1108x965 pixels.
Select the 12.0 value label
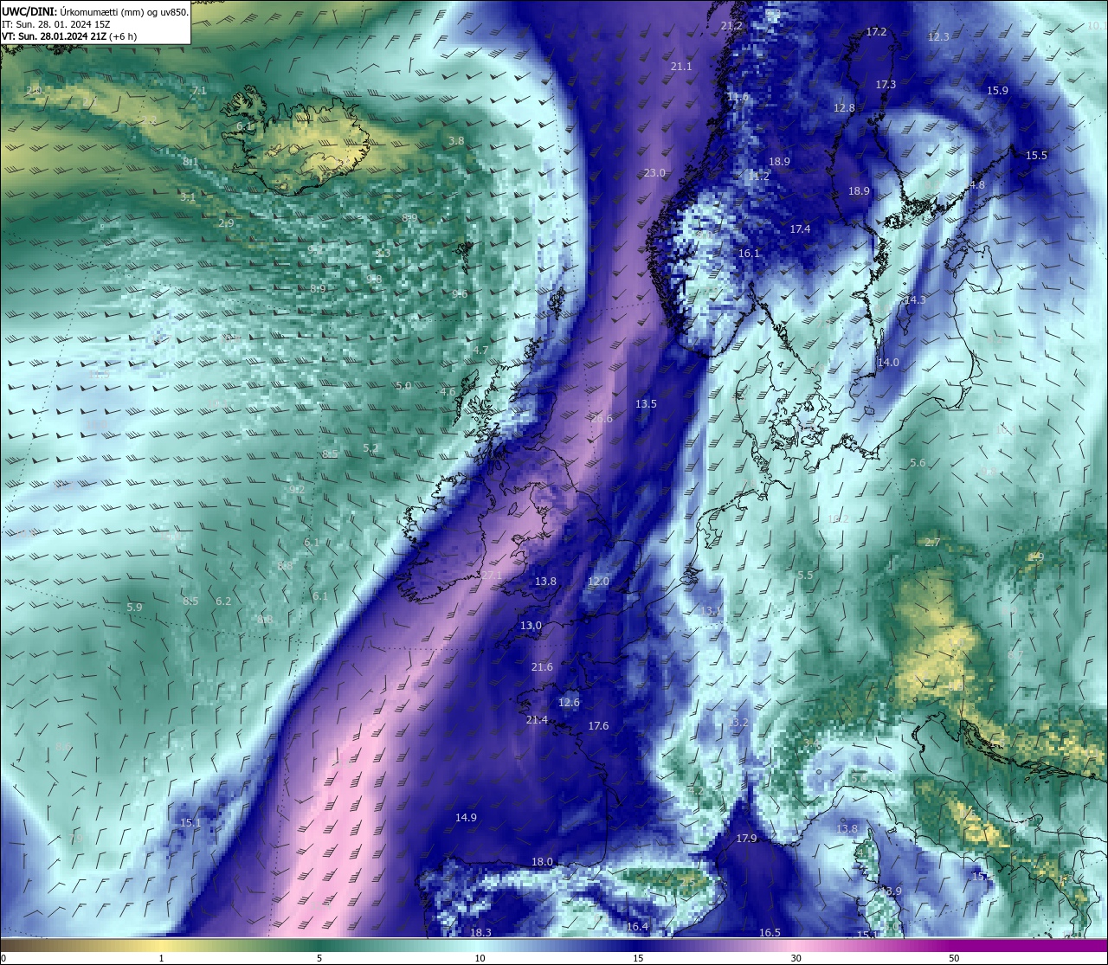598,582
